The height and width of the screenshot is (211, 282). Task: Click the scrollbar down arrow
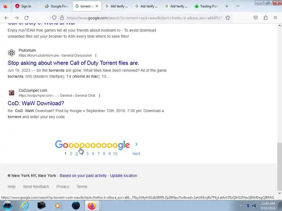click(280, 193)
